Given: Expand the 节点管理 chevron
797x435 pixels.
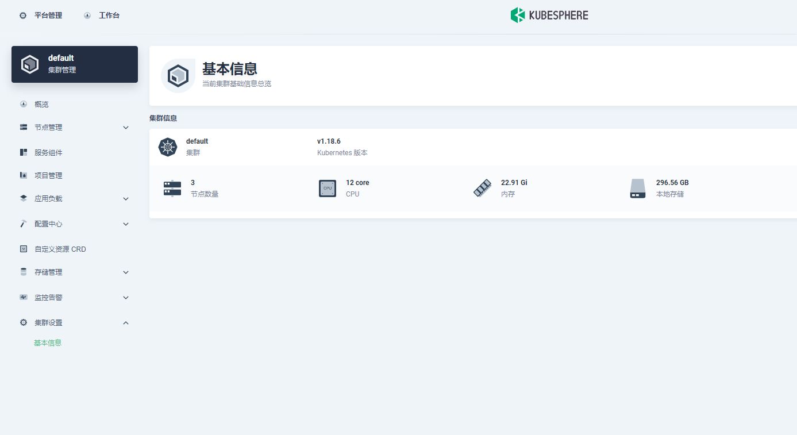Looking at the screenshot, I should [x=126, y=128].
